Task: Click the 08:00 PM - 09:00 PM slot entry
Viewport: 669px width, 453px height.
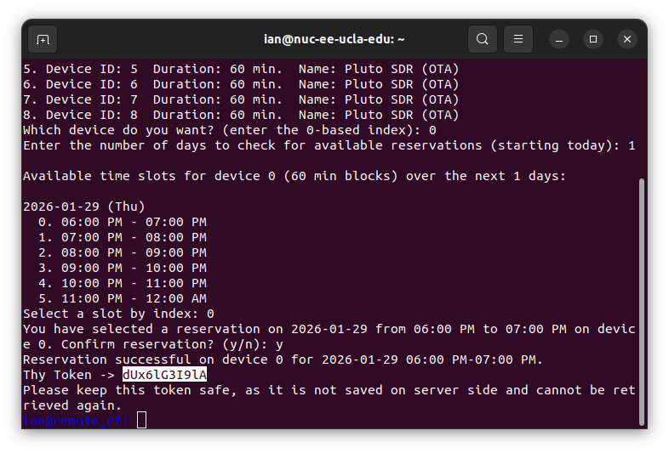Action: click(122, 252)
